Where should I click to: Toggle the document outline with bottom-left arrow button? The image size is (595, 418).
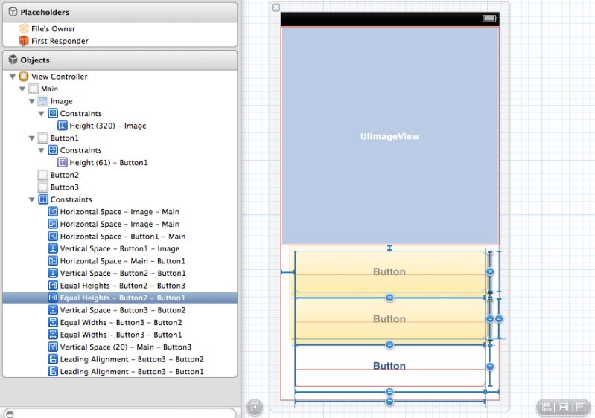255,407
